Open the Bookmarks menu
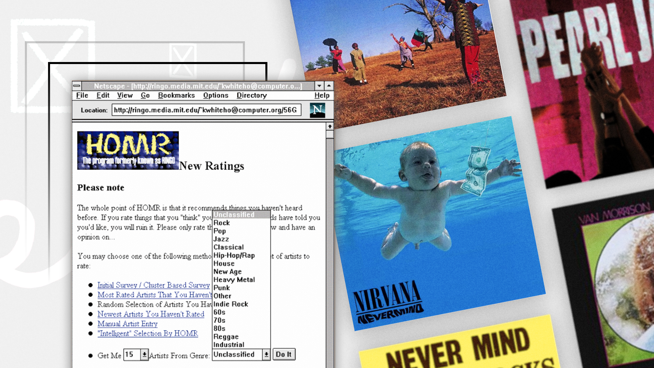654x368 pixels. tap(176, 95)
